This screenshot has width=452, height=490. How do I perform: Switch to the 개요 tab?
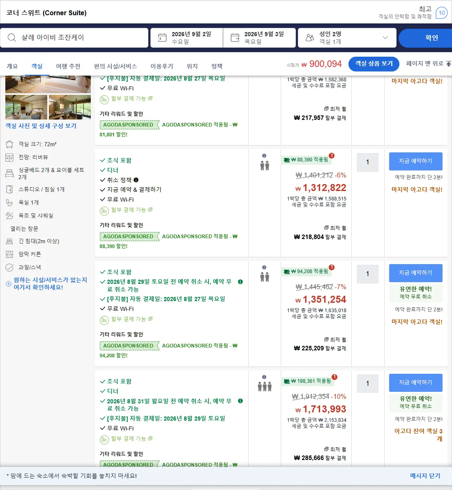(x=12, y=66)
